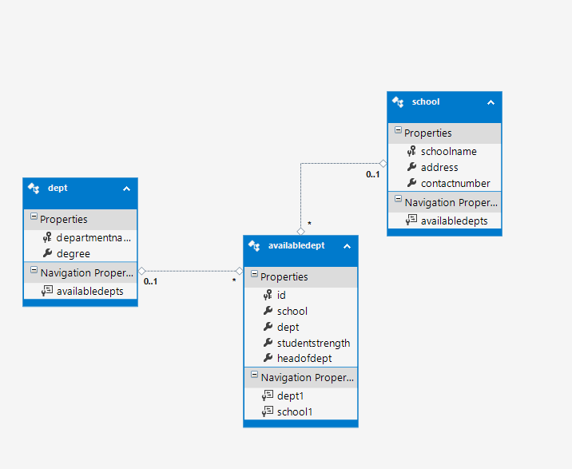The width and height of the screenshot is (572, 469).
Task: Click the dept1 navigation property icon
Action: point(268,395)
